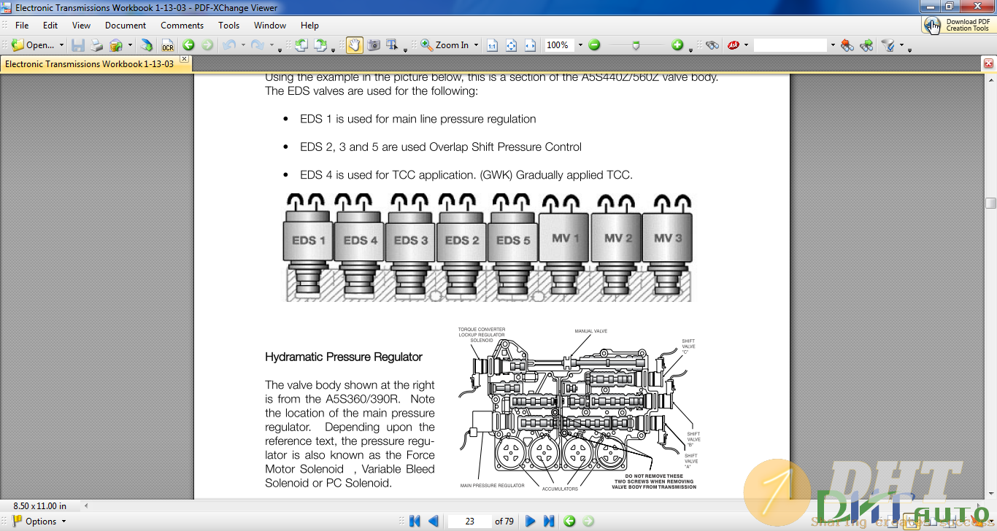Find previous match binoculars icon
Image resolution: width=997 pixels, height=531 pixels.
click(x=847, y=45)
